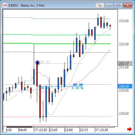The height and width of the screenshot is (135, 135).
Task: Click the 22:45 time axis label
Action: tap(54, 130)
